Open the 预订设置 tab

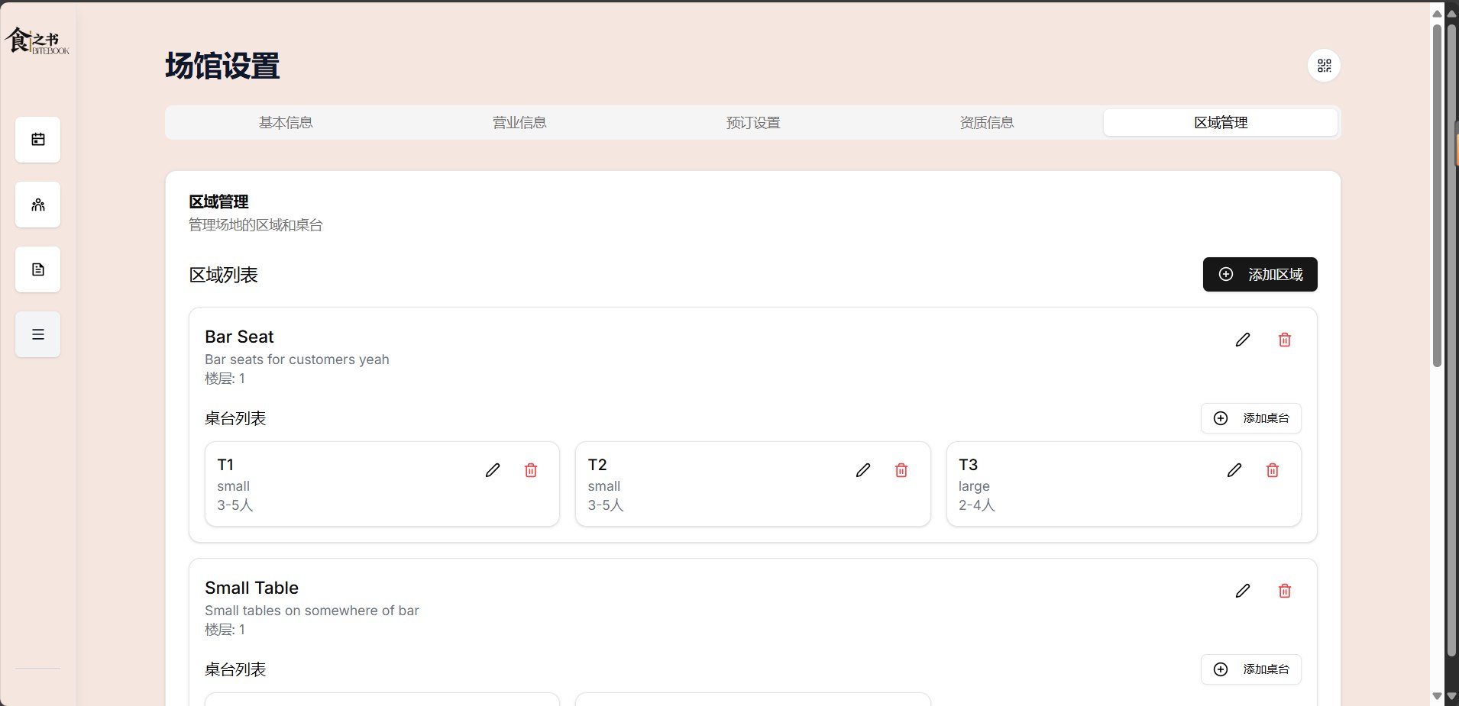coord(752,122)
